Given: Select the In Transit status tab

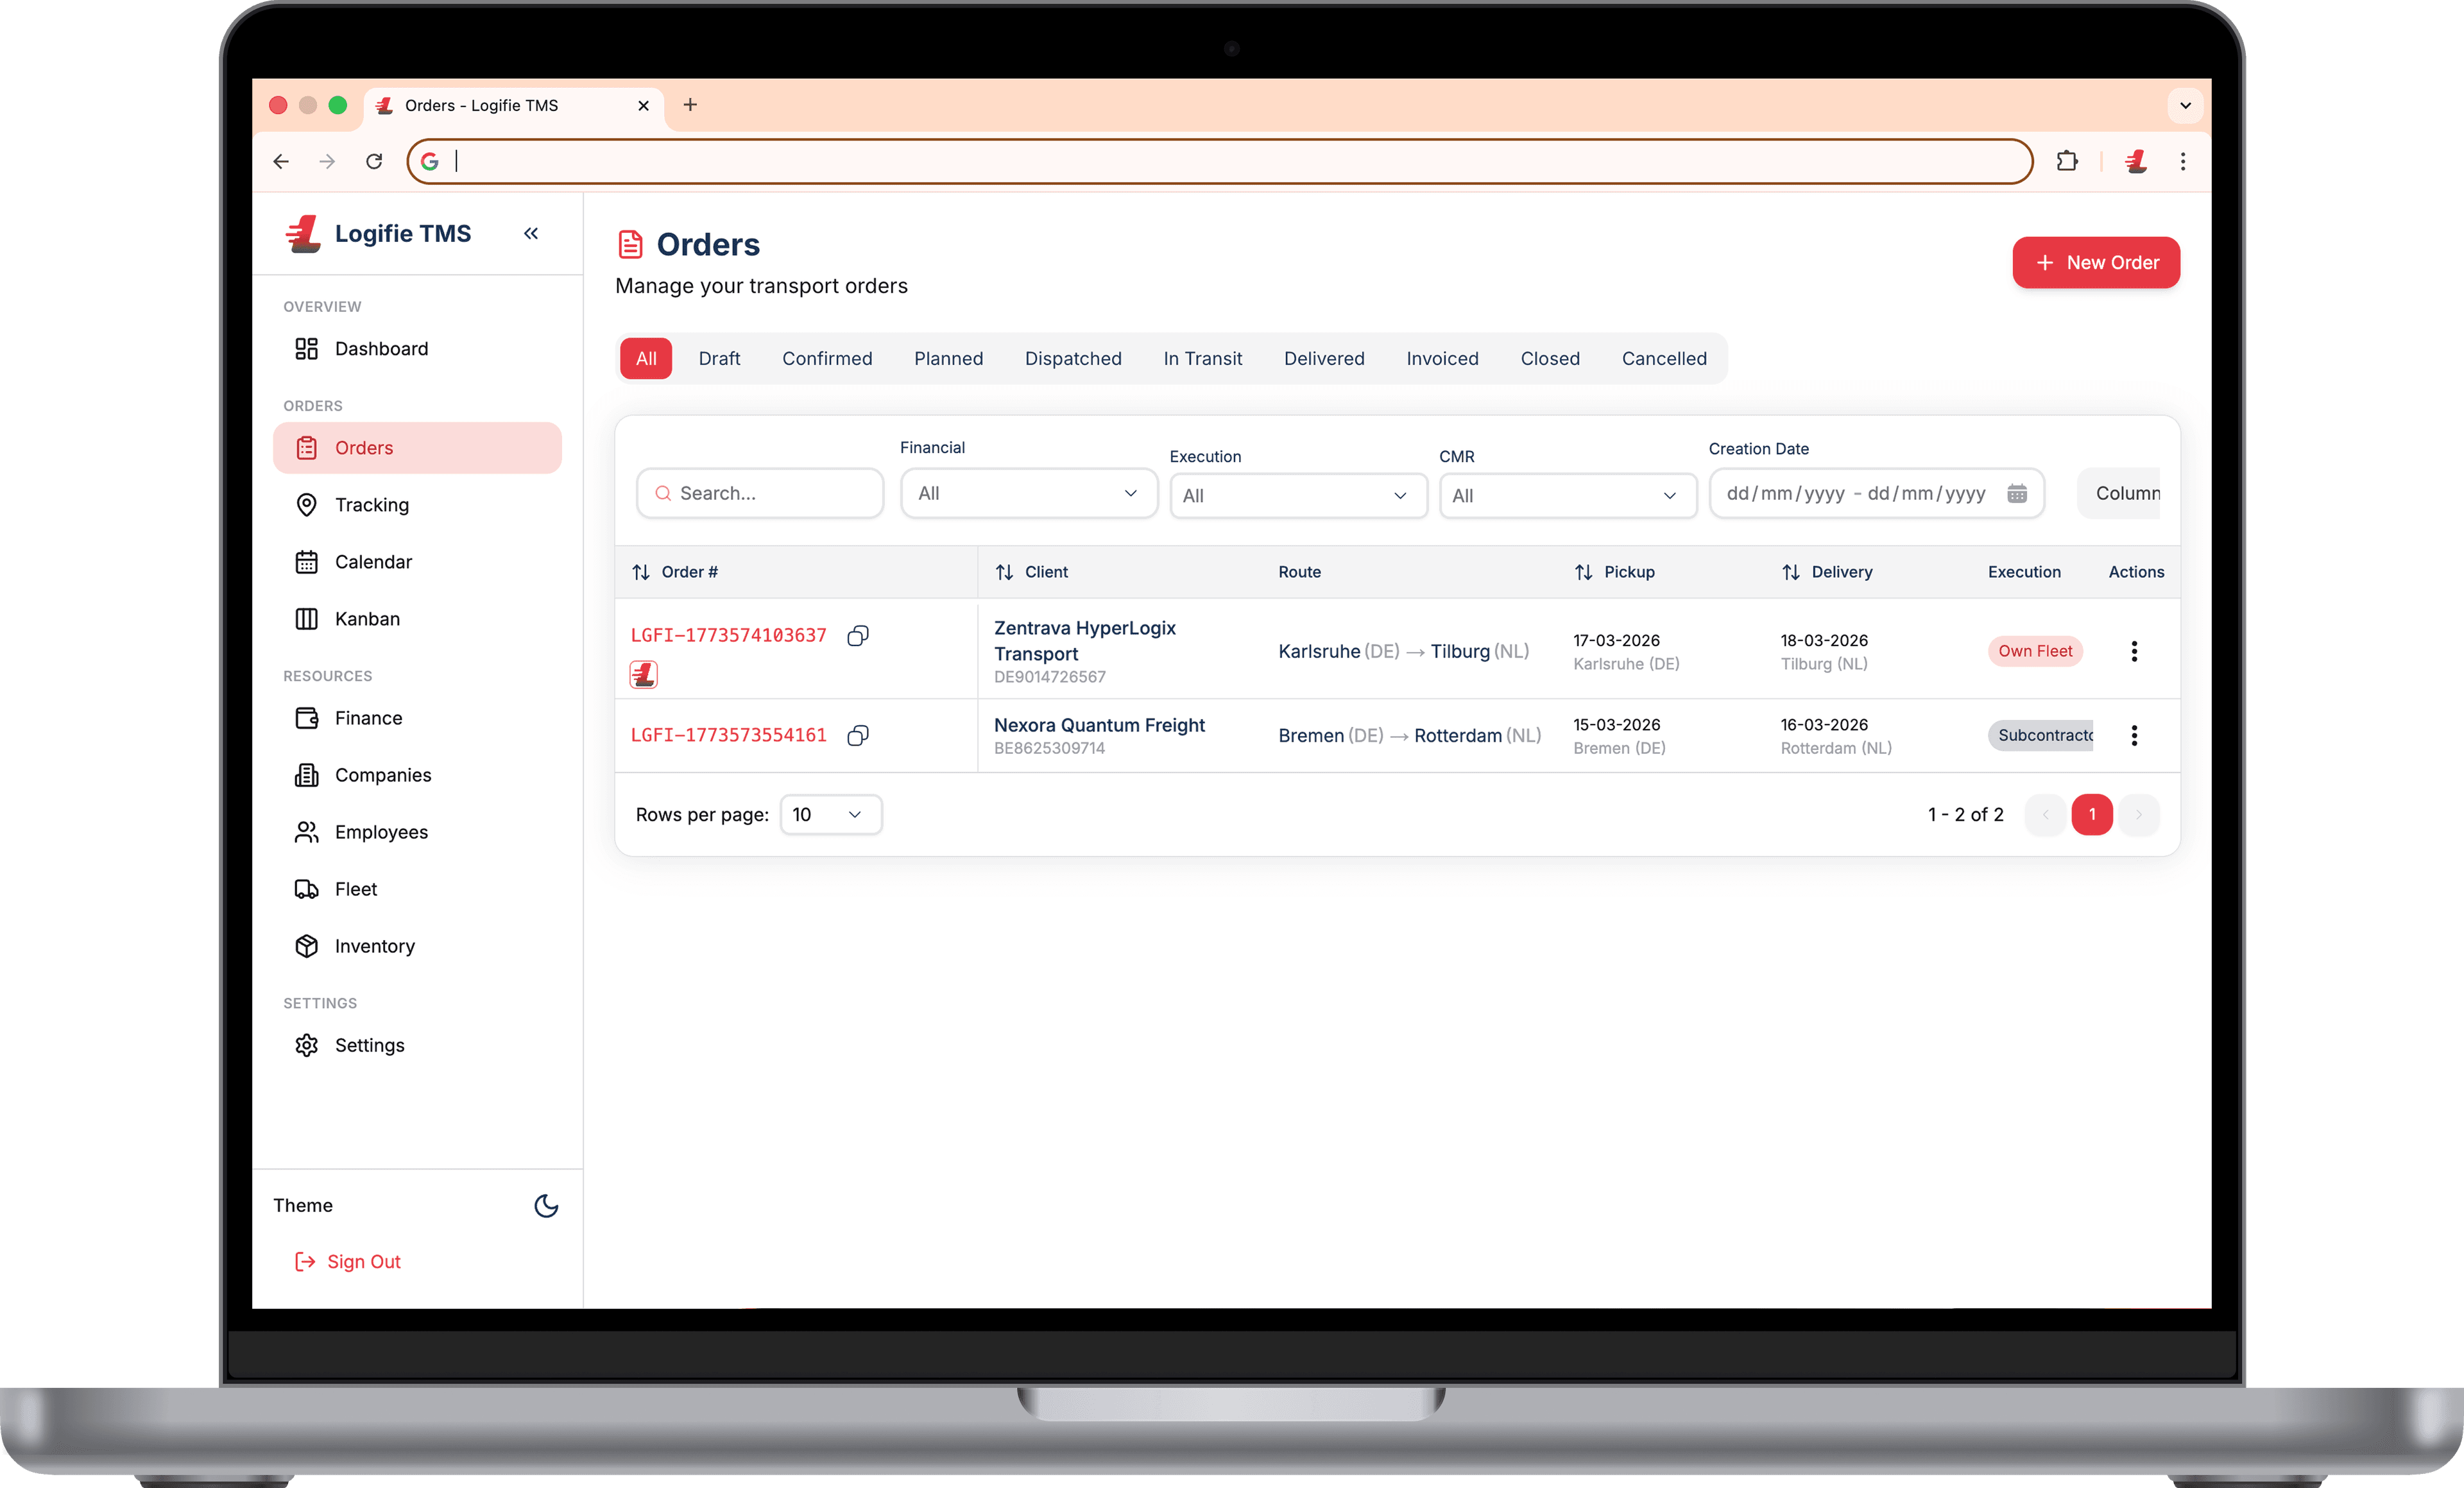Looking at the screenshot, I should pos(1202,358).
